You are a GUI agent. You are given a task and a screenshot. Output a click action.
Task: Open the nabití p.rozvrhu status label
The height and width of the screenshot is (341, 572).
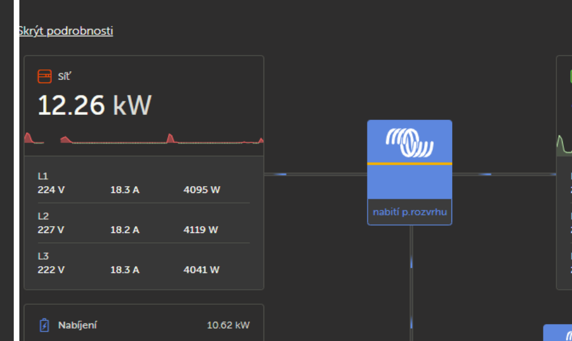point(410,212)
